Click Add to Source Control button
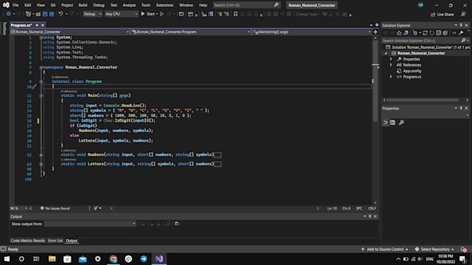472x265 pixels. [385, 249]
